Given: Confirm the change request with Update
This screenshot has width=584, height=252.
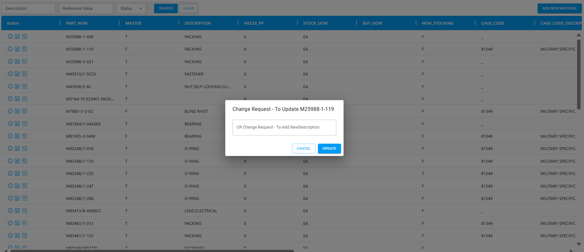Looking at the screenshot, I should click(329, 149).
